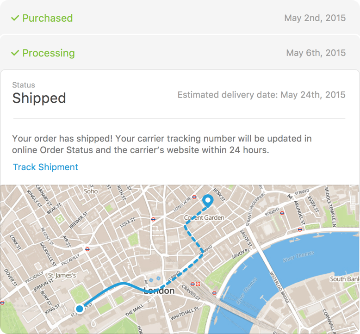Click the green checkmark beside Purchased
The image size is (360, 334).
pos(15,18)
